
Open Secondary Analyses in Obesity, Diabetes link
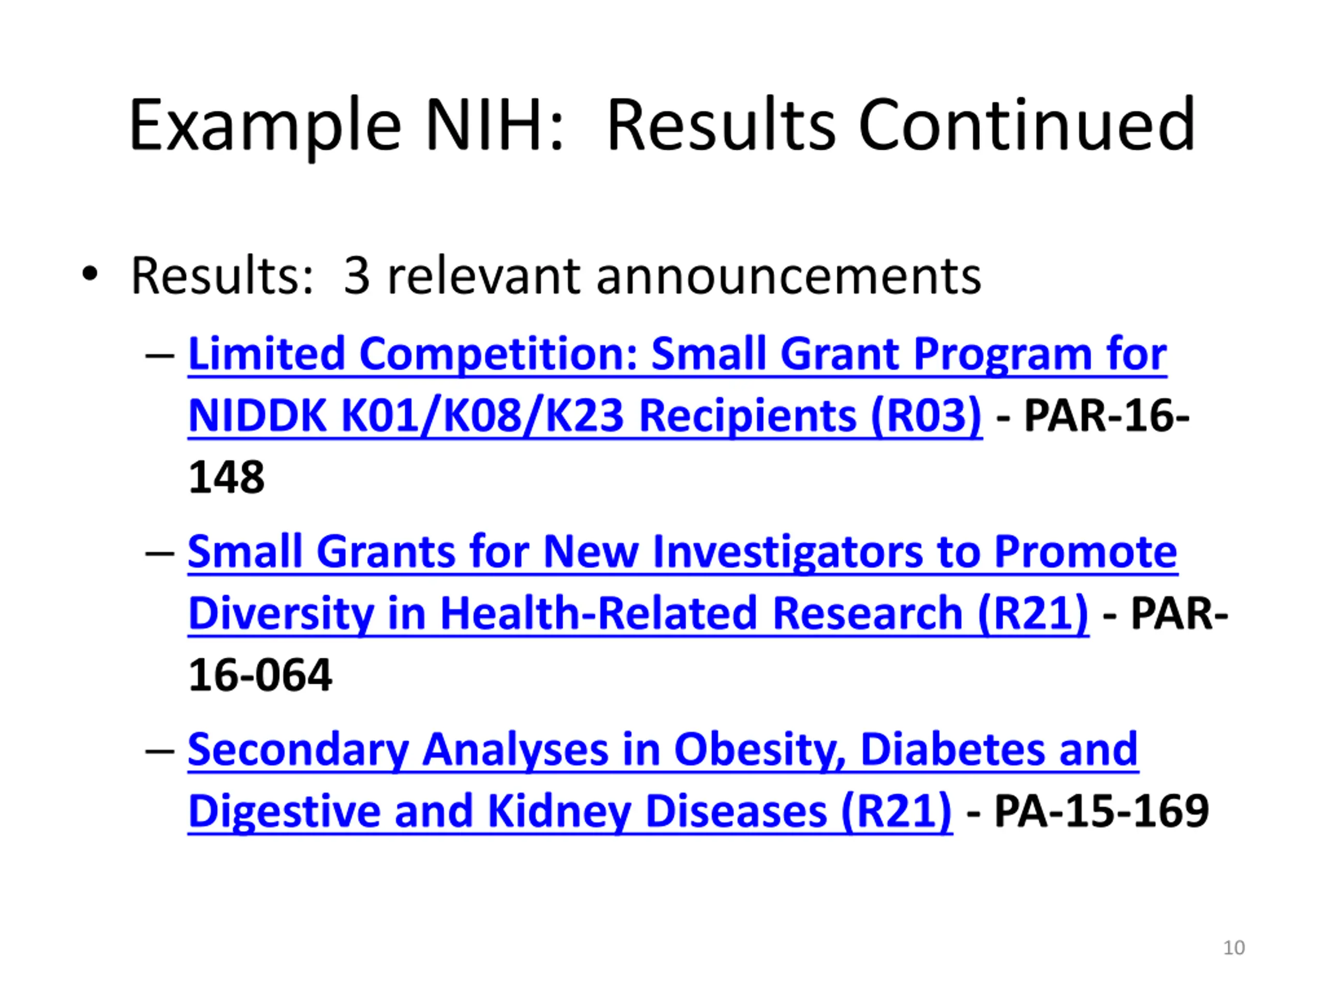pyautogui.click(x=662, y=750)
